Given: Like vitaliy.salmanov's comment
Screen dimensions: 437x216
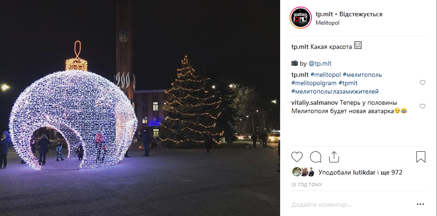Looking at the screenshot, I should [423, 106].
